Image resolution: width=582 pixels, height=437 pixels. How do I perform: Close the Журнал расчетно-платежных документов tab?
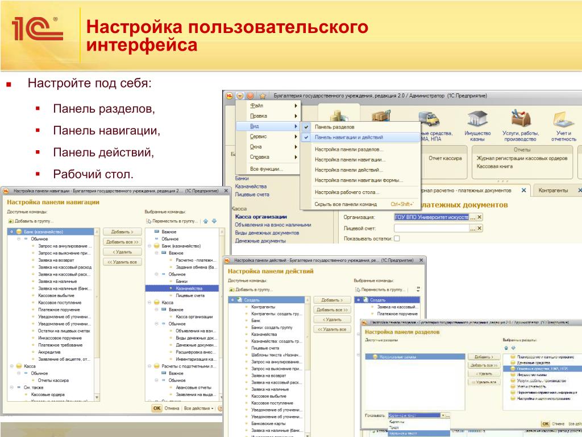point(523,190)
